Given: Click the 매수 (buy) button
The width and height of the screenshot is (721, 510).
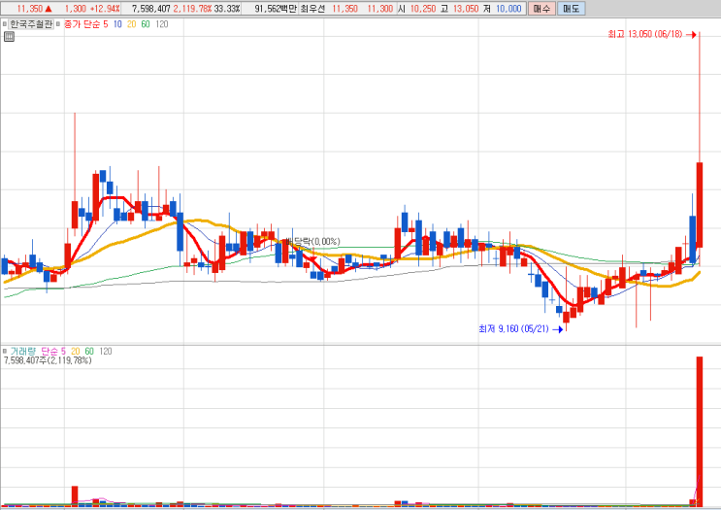Looking at the screenshot, I should click(x=541, y=9).
